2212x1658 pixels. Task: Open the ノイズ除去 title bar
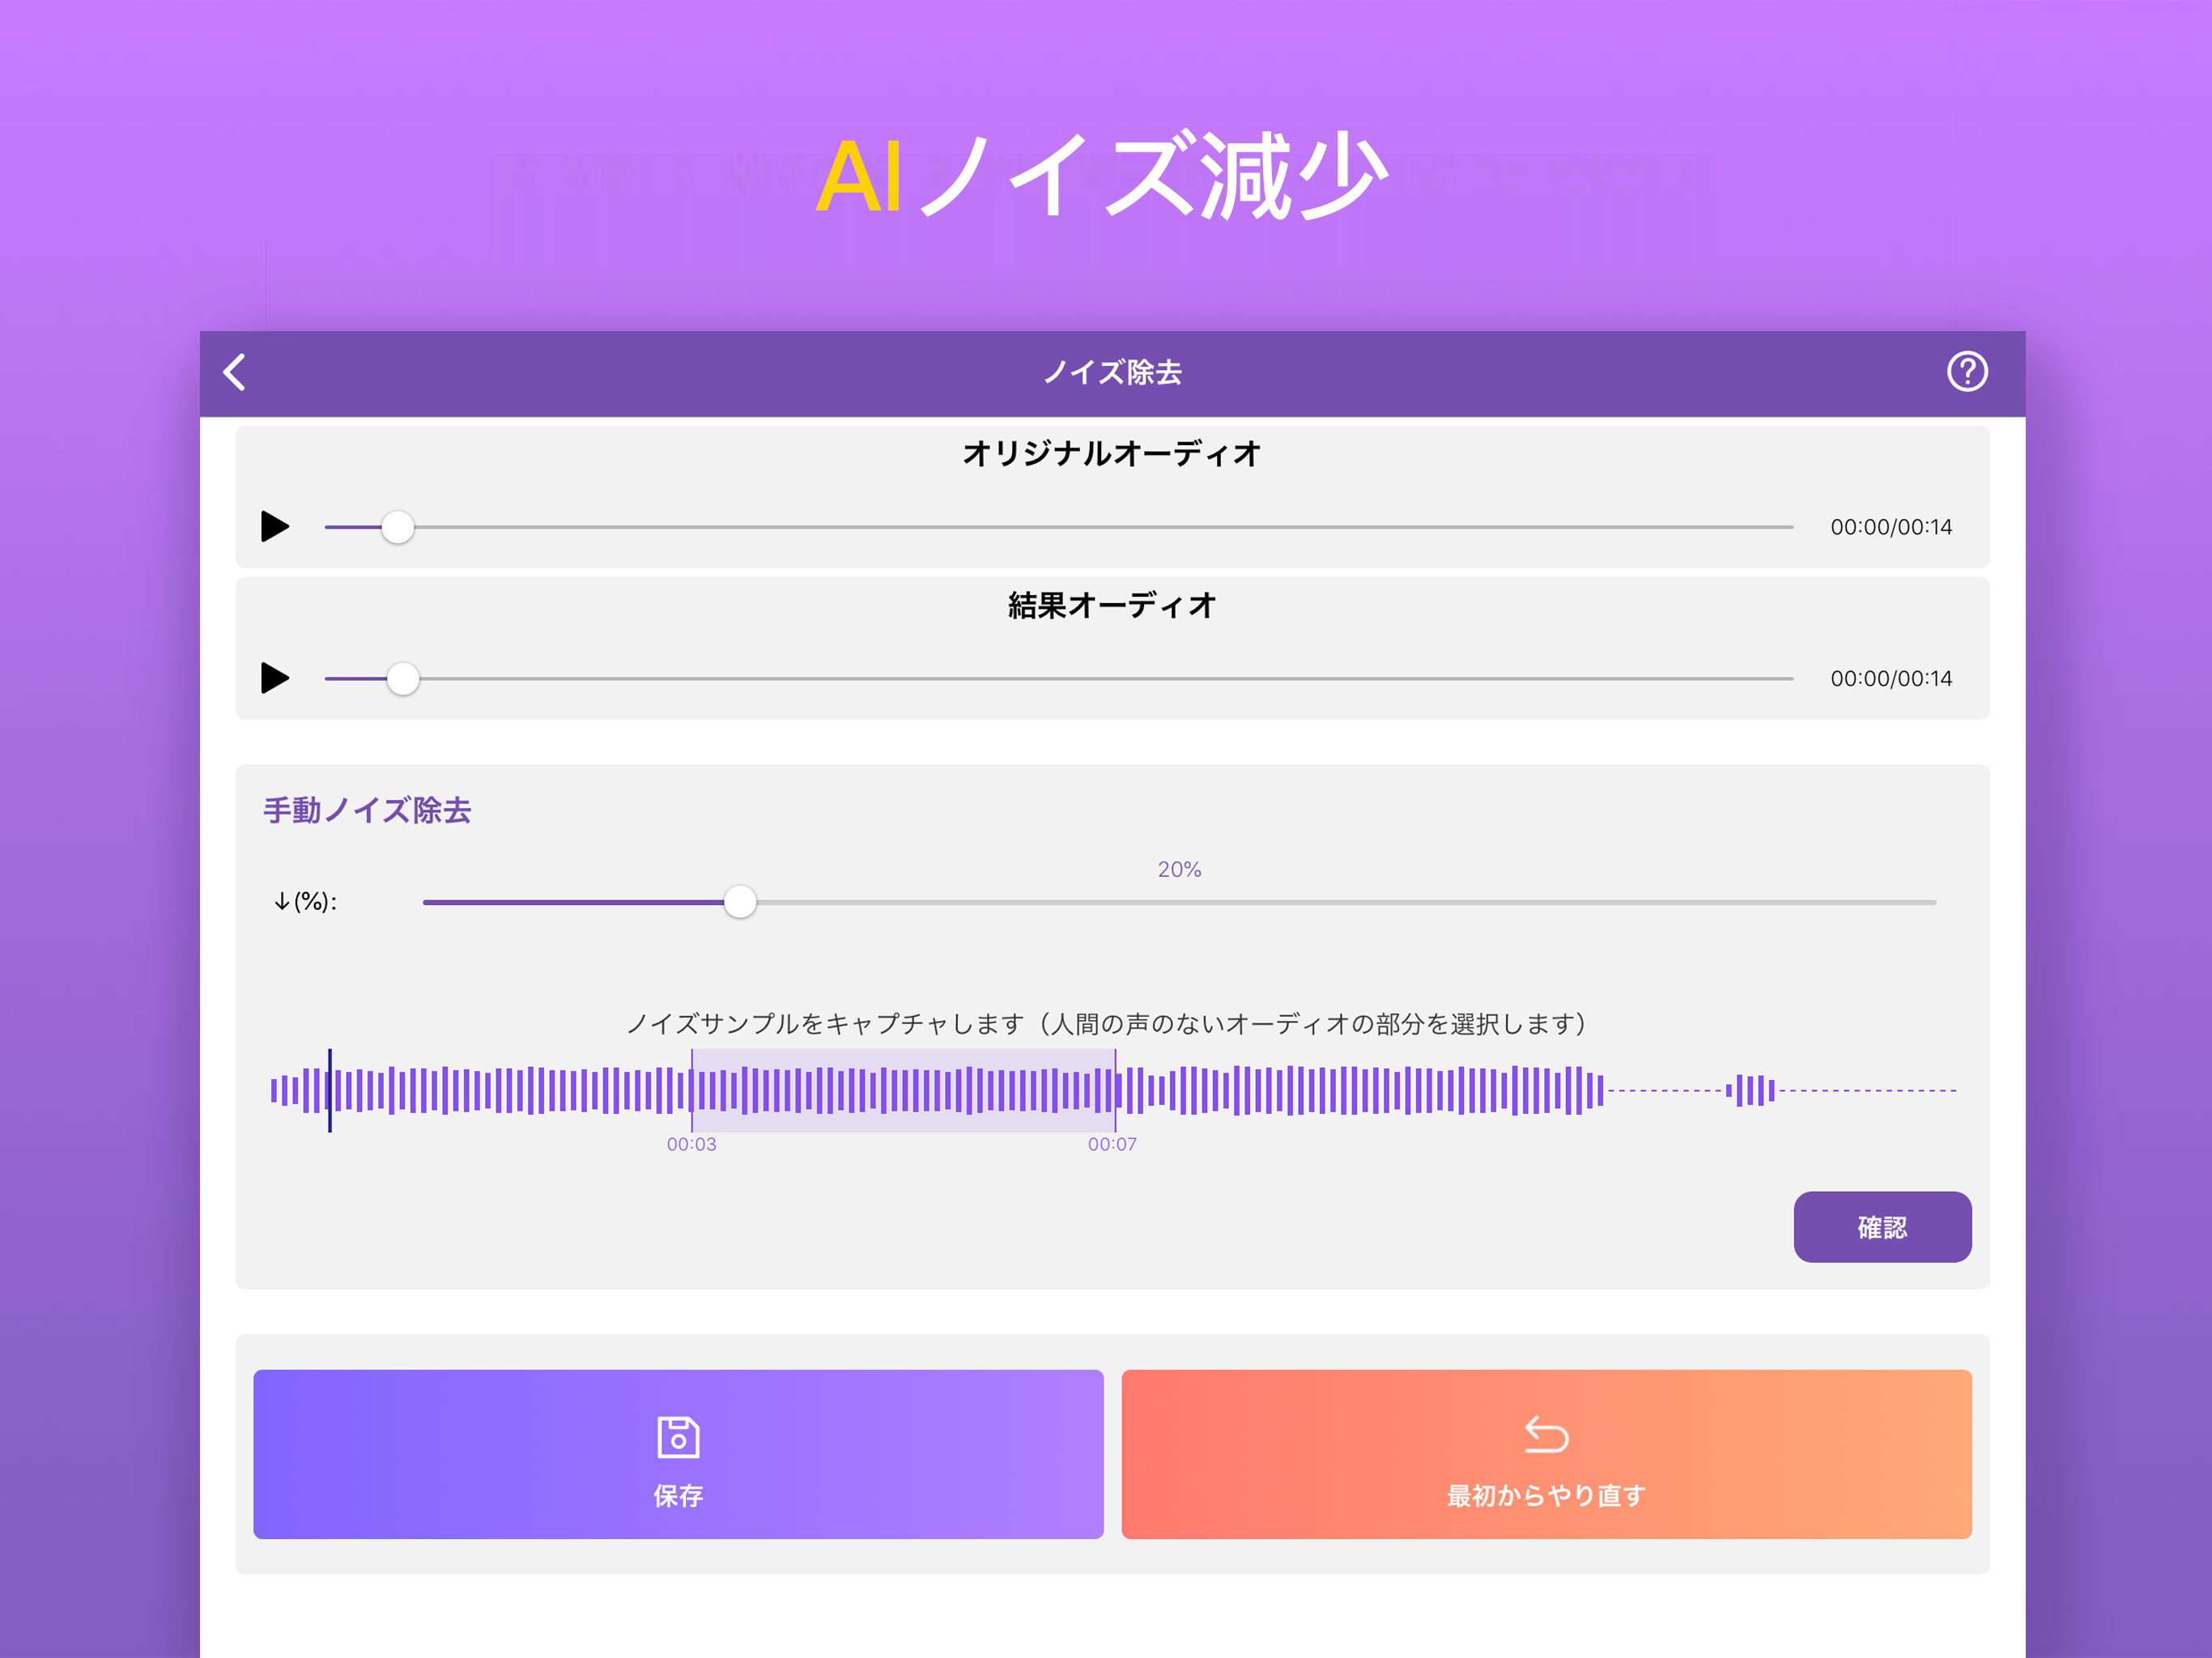[x=1110, y=372]
